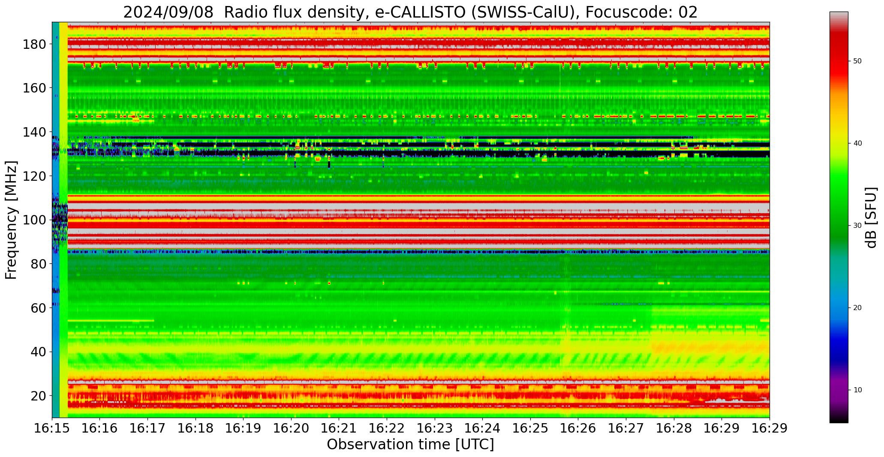Image resolution: width=884 pixels, height=457 pixels.
Task: Click the 160 MHz frequency tick label
Action: tap(34, 88)
